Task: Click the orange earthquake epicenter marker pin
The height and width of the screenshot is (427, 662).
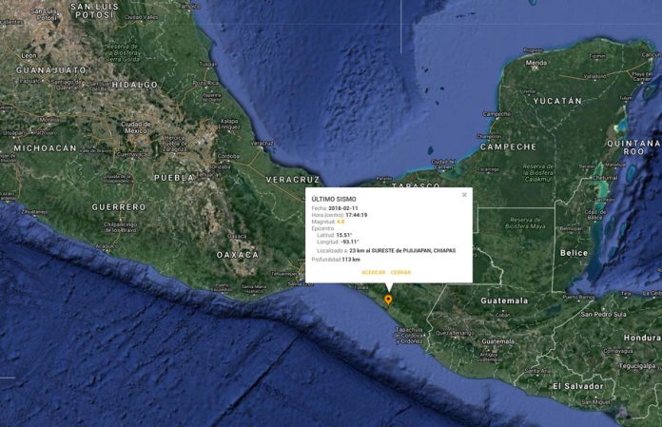Action: click(x=388, y=300)
